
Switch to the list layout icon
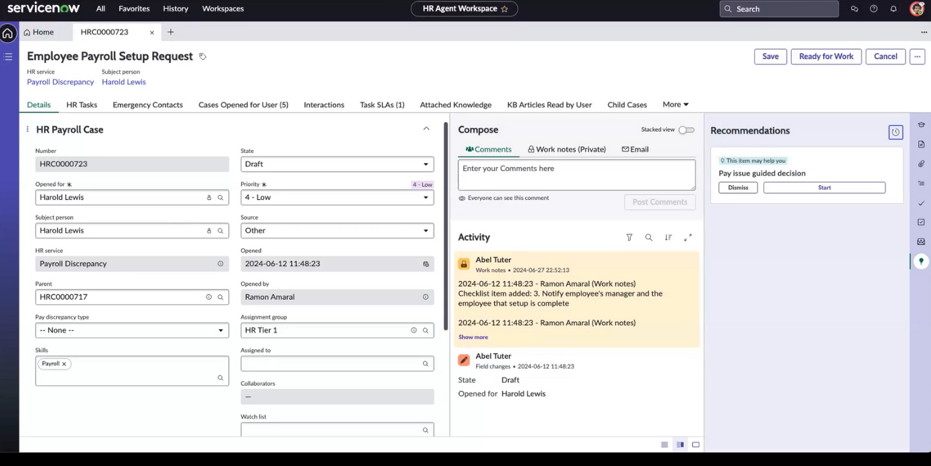click(x=664, y=445)
